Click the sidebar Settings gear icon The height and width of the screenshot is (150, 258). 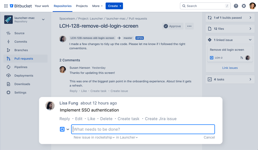pyautogui.click(x=8, y=92)
